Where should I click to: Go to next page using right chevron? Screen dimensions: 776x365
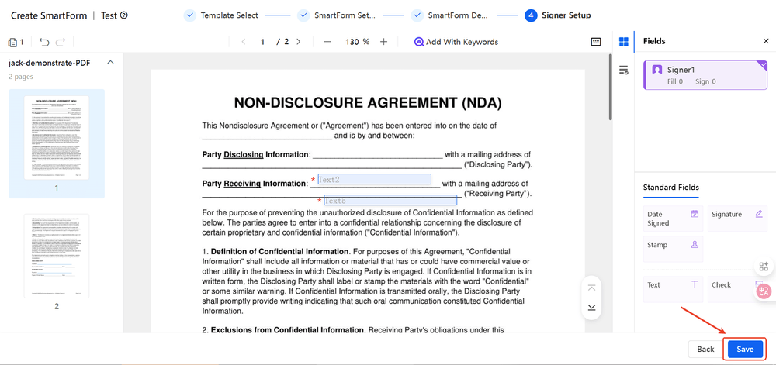pos(298,42)
